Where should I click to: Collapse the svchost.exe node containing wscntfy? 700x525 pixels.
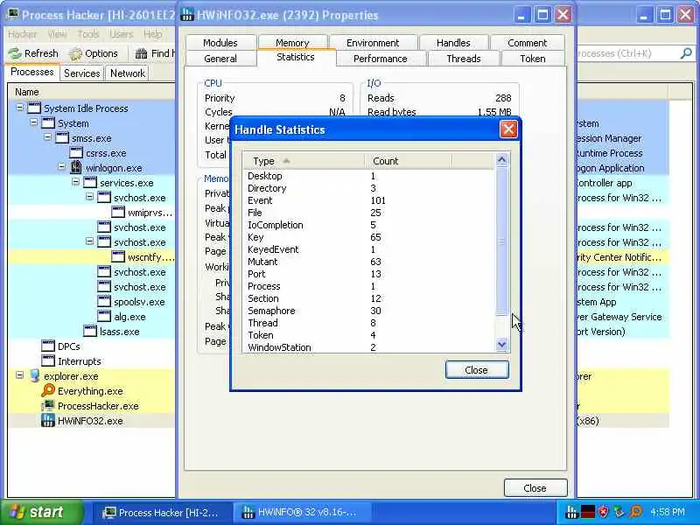(90, 241)
